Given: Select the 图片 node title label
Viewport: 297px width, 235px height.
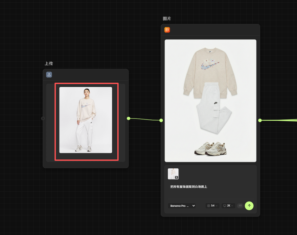Looking at the screenshot, I should (167, 18).
